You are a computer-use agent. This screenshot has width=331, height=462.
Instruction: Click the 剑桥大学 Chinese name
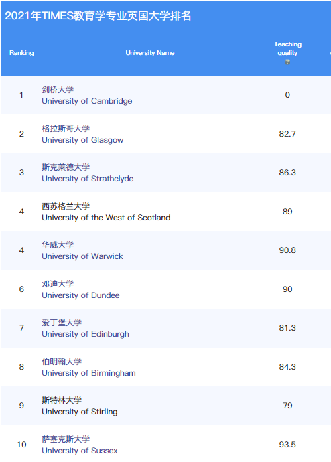(x=58, y=90)
